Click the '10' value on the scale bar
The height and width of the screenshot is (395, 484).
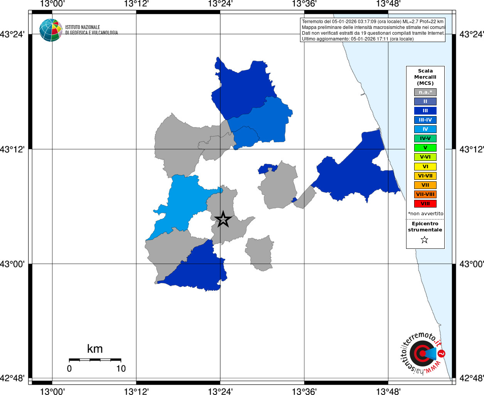click(x=121, y=369)
